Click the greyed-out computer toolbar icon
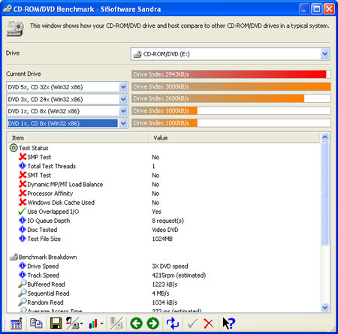The image size is (338, 334). point(116,323)
